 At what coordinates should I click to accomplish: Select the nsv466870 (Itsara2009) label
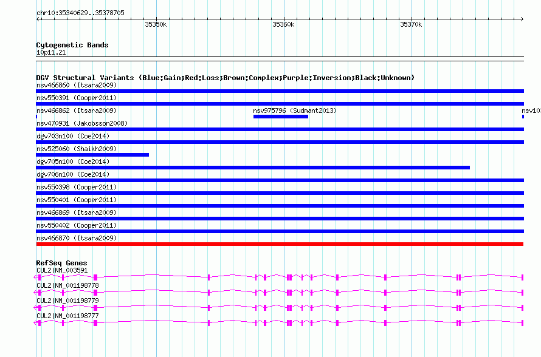pyautogui.click(x=77, y=238)
